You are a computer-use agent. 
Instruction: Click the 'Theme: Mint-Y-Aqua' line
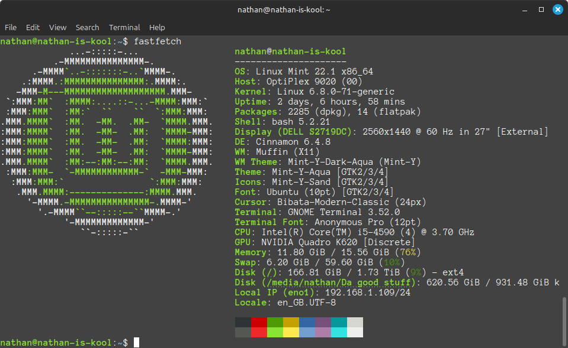click(x=312, y=172)
